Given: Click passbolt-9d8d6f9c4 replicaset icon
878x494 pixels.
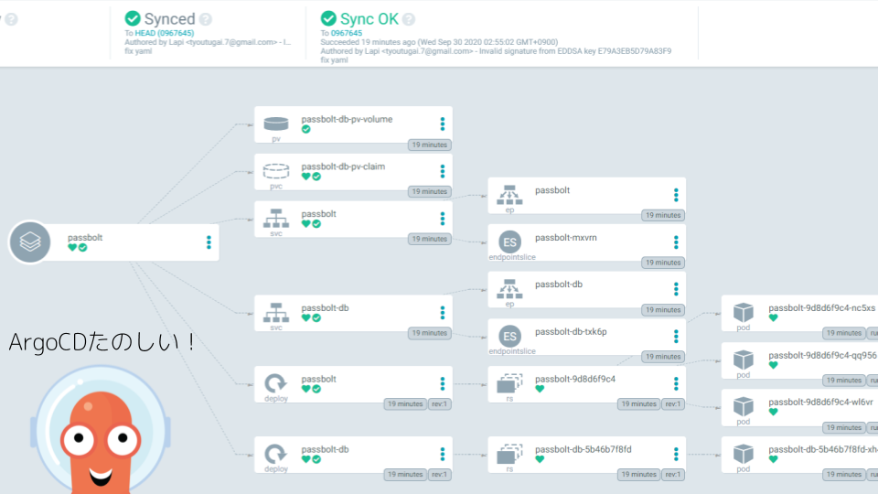Looking at the screenshot, I should (x=509, y=383).
